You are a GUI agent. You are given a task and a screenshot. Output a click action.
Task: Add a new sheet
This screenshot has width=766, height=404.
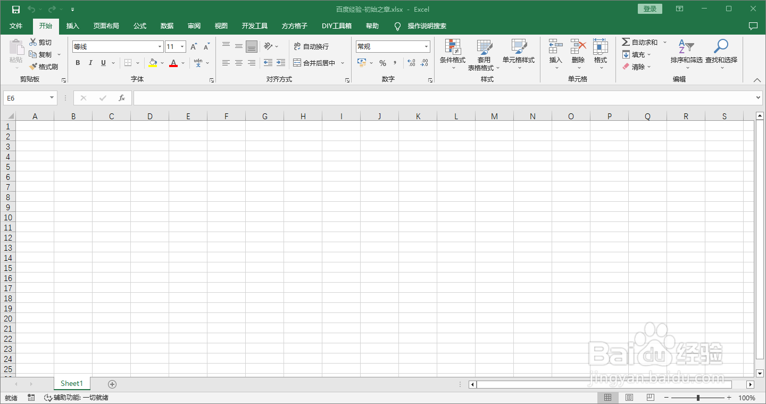pyautogui.click(x=112, y=384)
